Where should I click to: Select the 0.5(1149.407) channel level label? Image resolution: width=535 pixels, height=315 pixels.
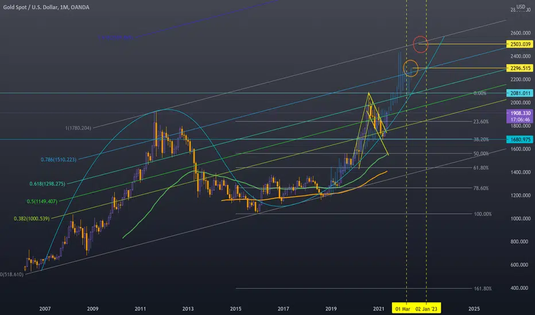tap(42, 201)
